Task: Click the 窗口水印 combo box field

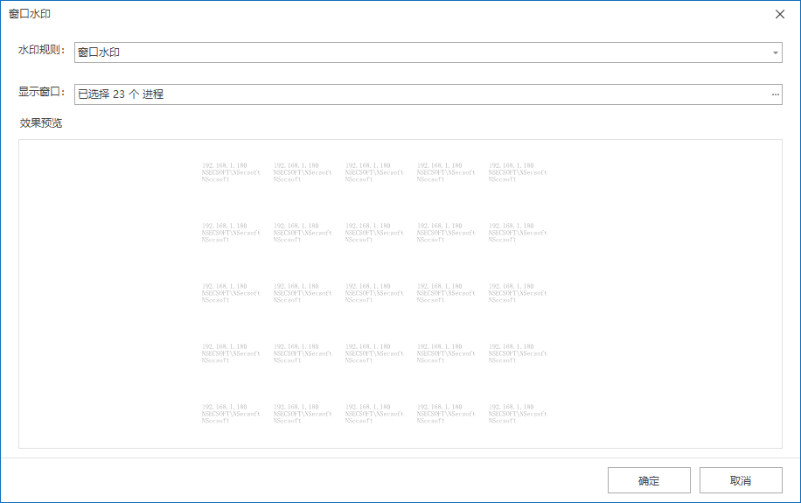Action: pos(428,52)
